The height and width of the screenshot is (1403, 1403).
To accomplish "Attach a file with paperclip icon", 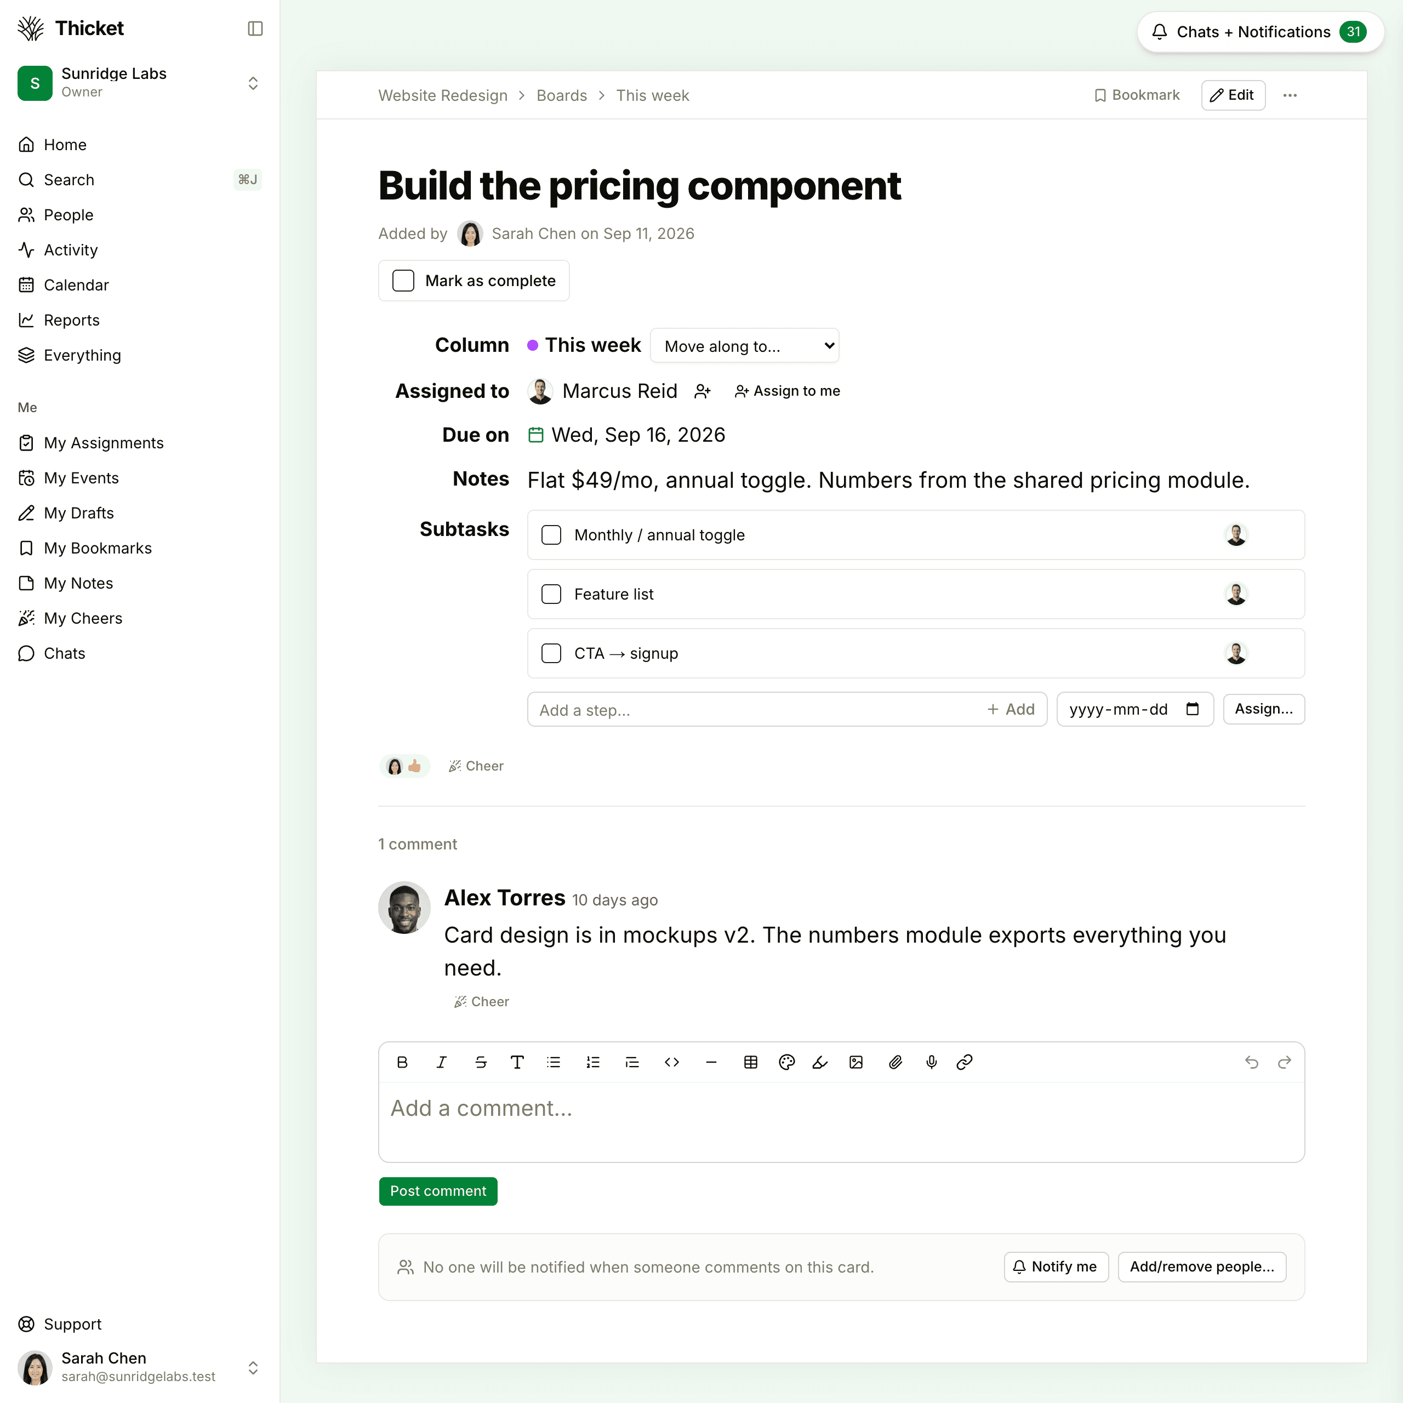I will [896, 1063].
